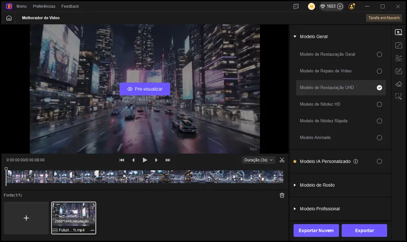Select Modelo de Restauração Geral radio button
Image resolution: width=407 pixels, height=242 pixels.
click(x=379, y=54)
